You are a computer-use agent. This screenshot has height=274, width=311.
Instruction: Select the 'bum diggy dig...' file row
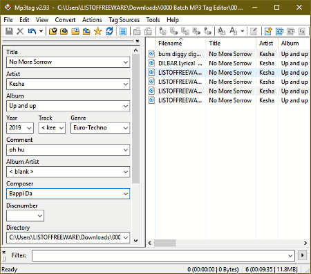[x=228, y=54]
